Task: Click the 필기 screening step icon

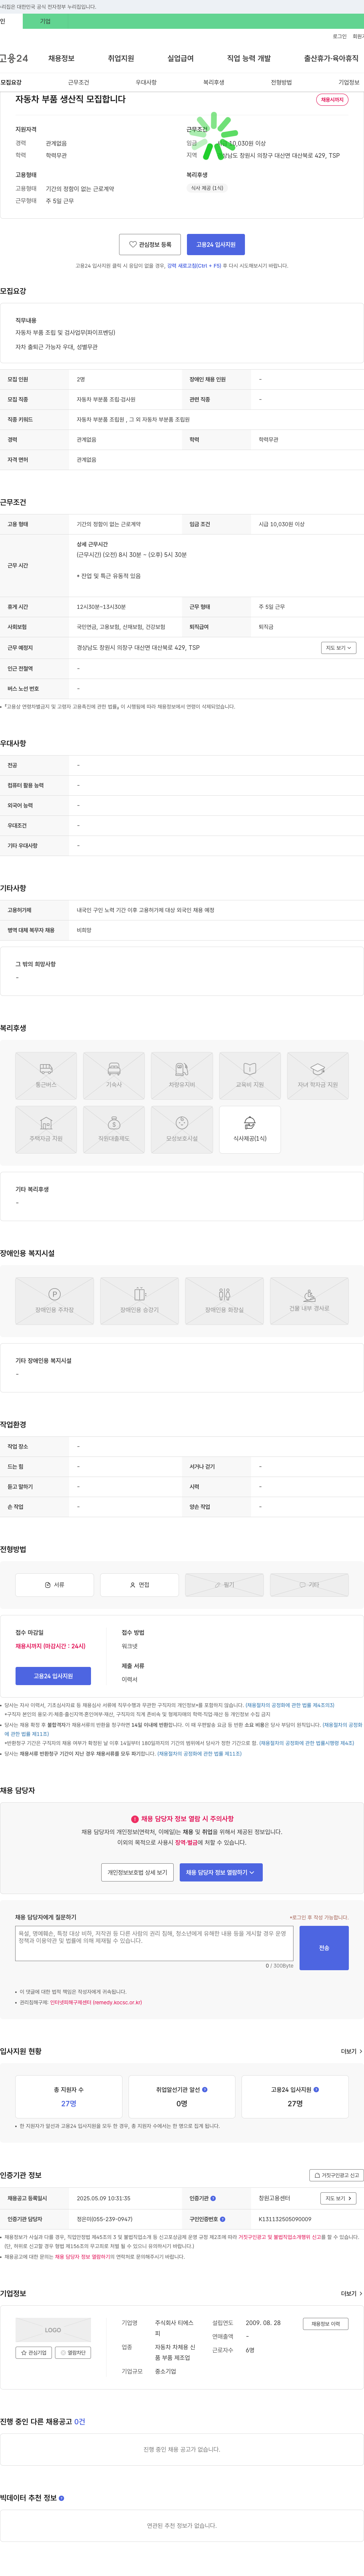Action: click(224, 1585)
